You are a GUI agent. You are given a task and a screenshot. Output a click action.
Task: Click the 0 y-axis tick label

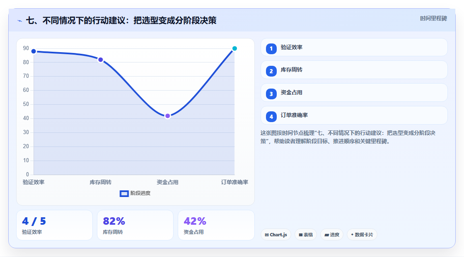pos(27,175)
